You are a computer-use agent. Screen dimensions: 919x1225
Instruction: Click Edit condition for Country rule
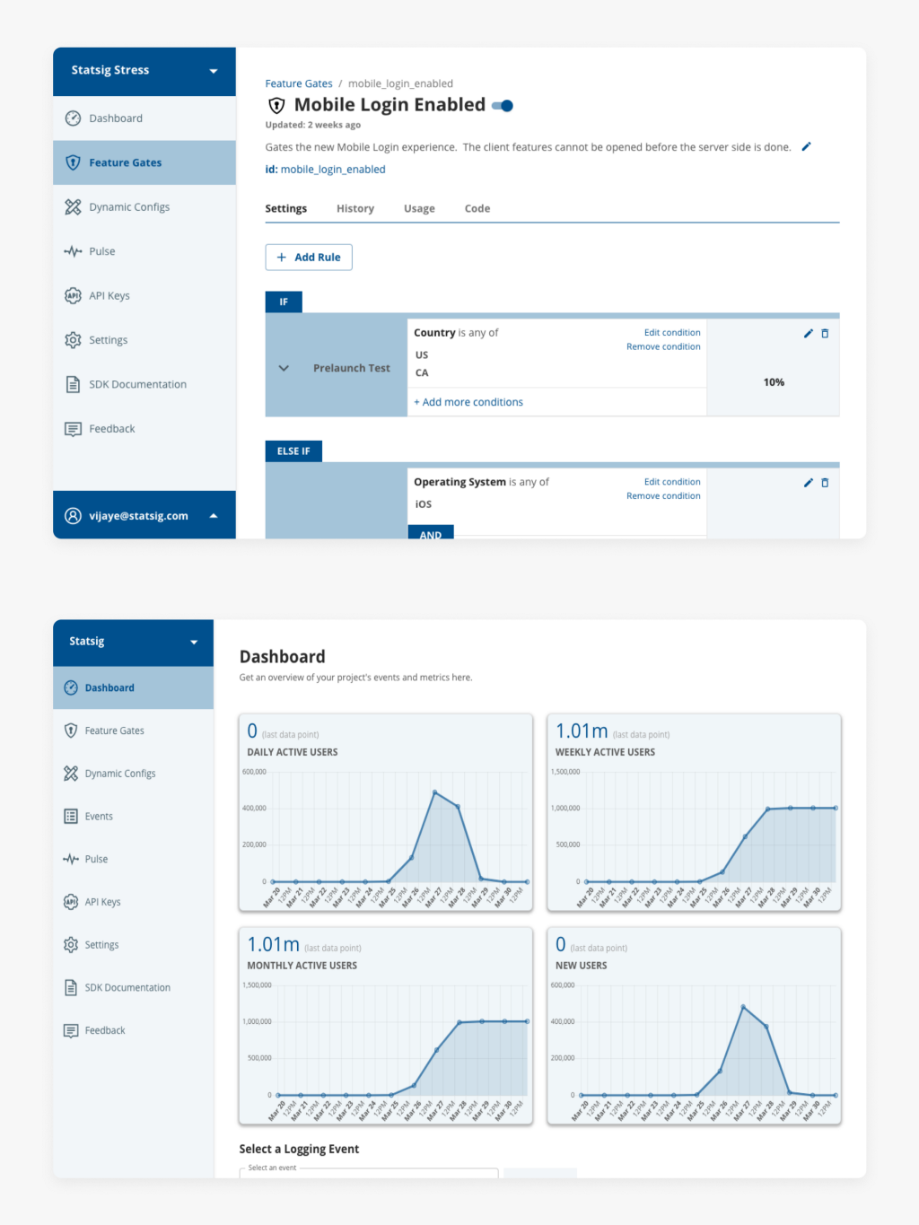(672, 333)
